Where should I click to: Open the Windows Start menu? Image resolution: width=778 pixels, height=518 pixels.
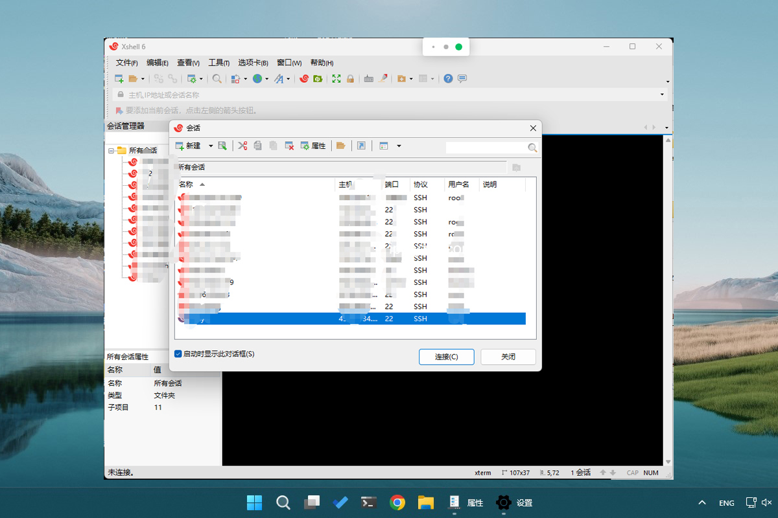pyautogui.click(x=255, y=502)
